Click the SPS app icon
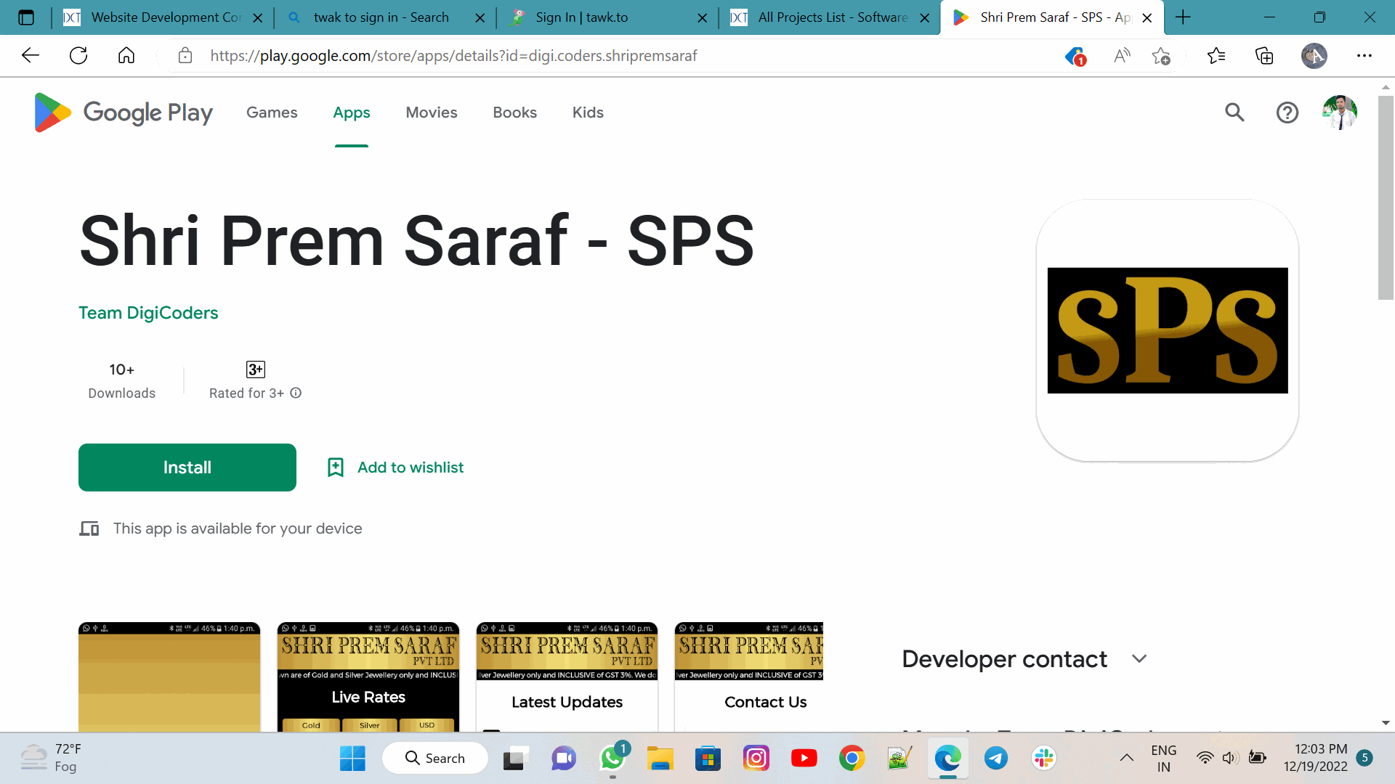The width and height of the screenshot is (1395, 784). coord(1168,330)
